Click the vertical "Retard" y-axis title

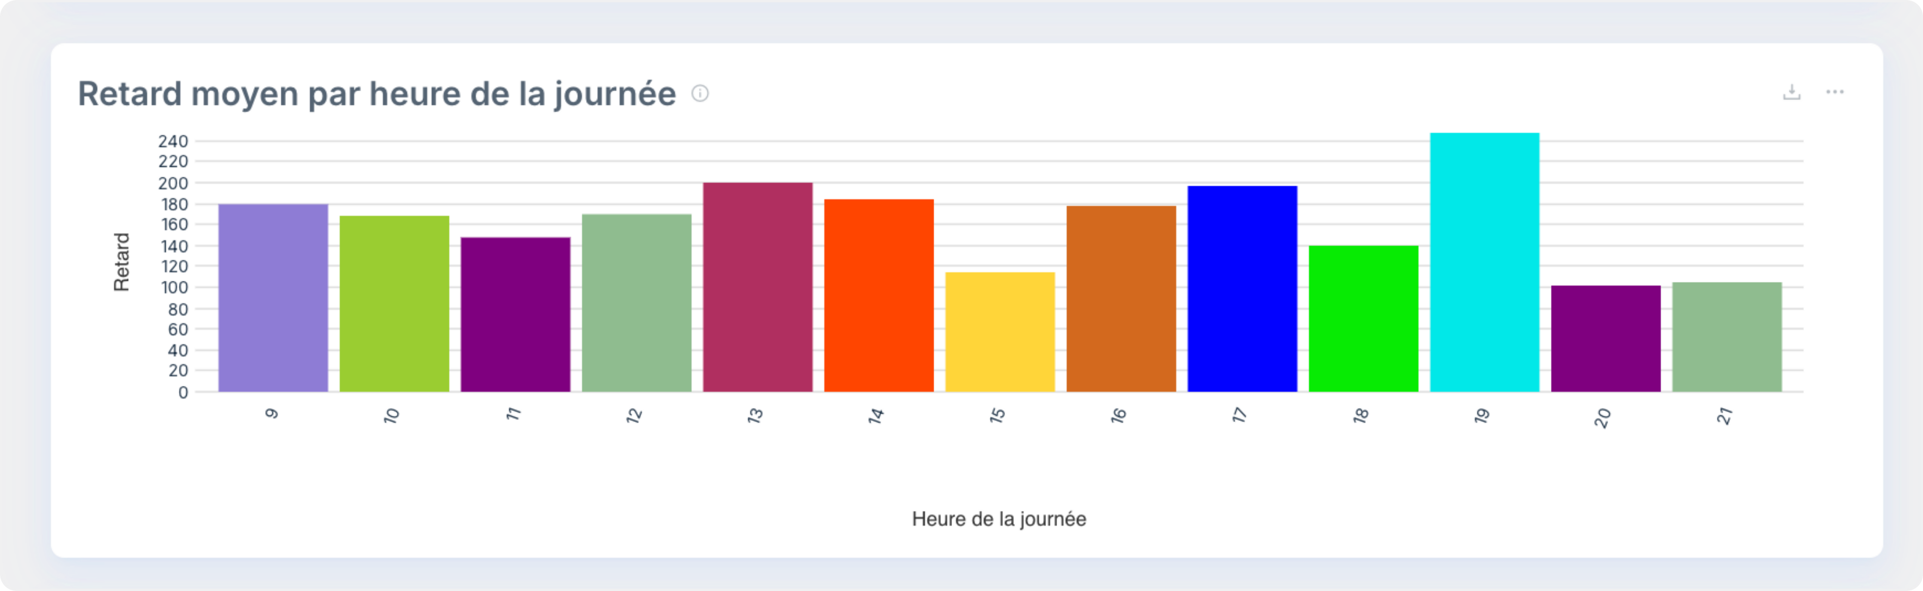click(x=122, y=262)
